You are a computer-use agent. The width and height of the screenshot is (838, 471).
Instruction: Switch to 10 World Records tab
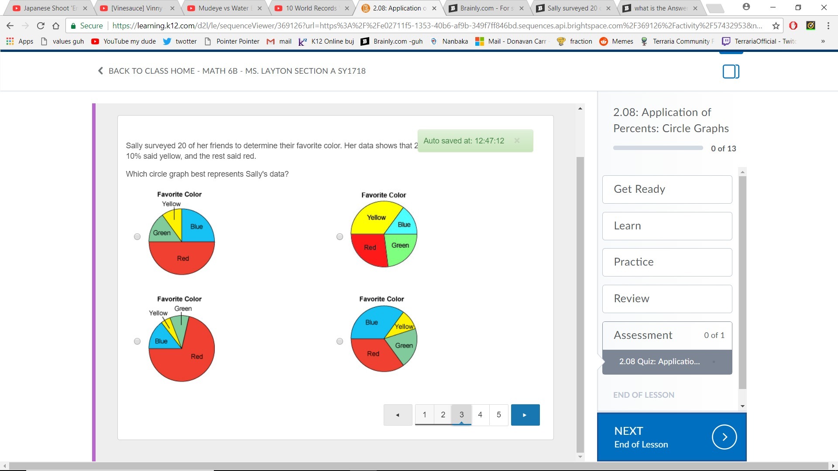tap(311, 8)
